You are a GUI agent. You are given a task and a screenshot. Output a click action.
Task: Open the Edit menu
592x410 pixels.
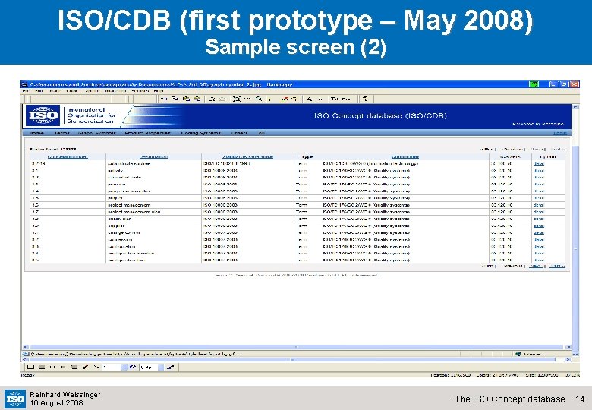click(39, 91)
